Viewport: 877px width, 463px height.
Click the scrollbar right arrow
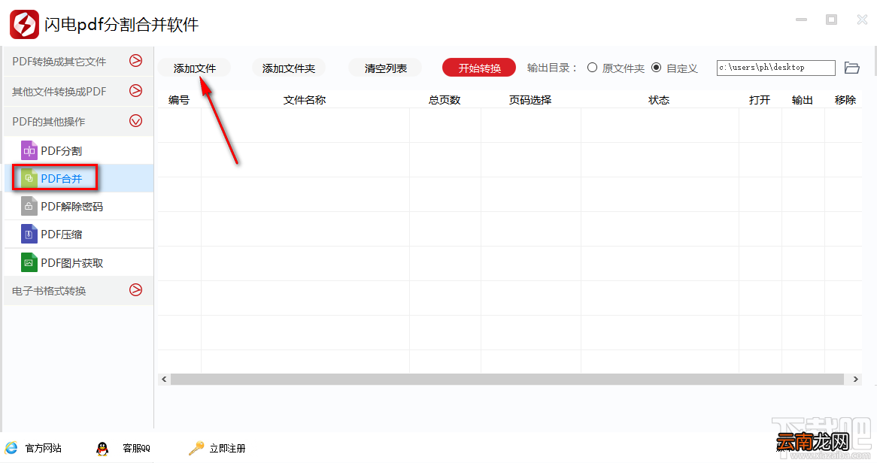[x=855, y=379]
